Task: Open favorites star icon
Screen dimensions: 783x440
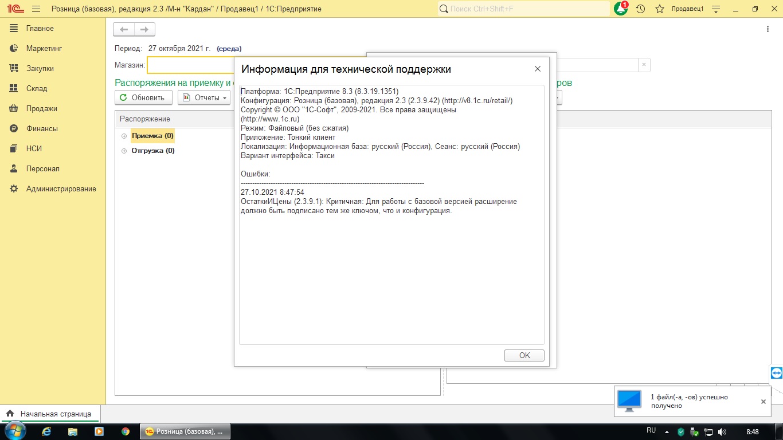Action: coord(660,9)
